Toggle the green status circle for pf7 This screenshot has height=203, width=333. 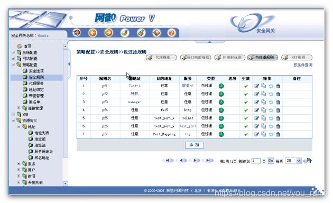click(x=221, y=134)
